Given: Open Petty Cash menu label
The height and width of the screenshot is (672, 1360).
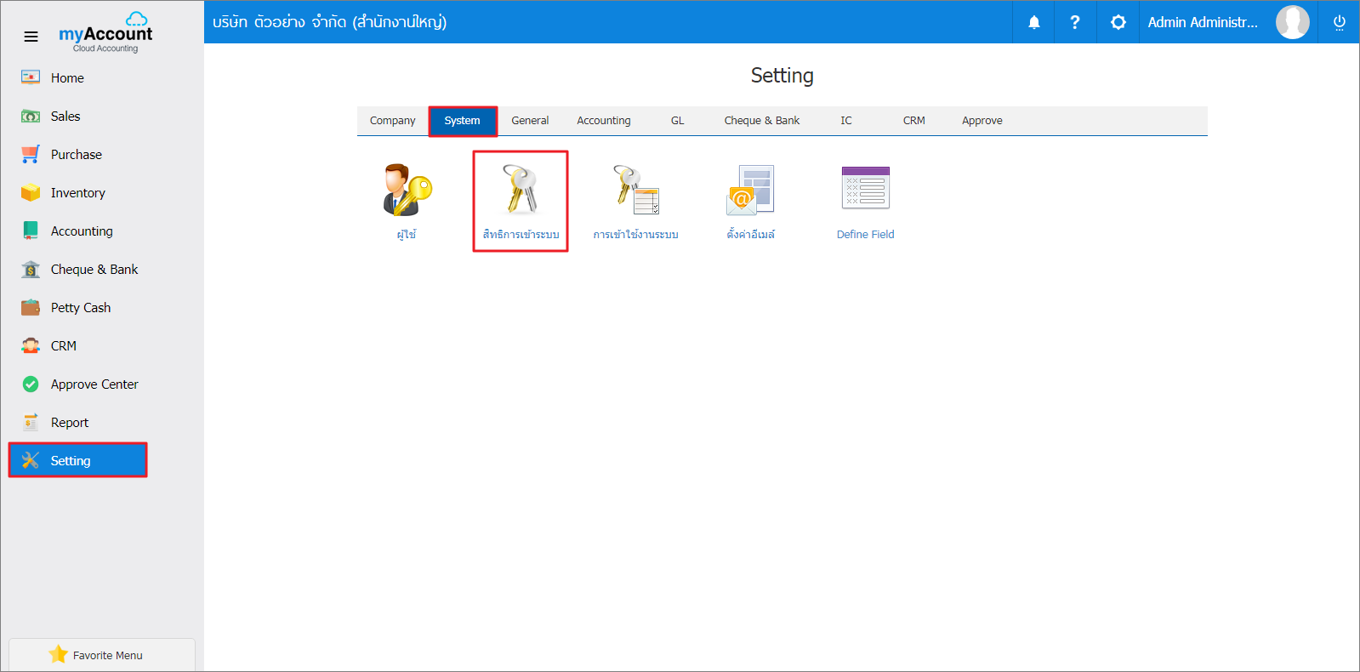Looking at the screenshot, I should [x=81, y=308].
